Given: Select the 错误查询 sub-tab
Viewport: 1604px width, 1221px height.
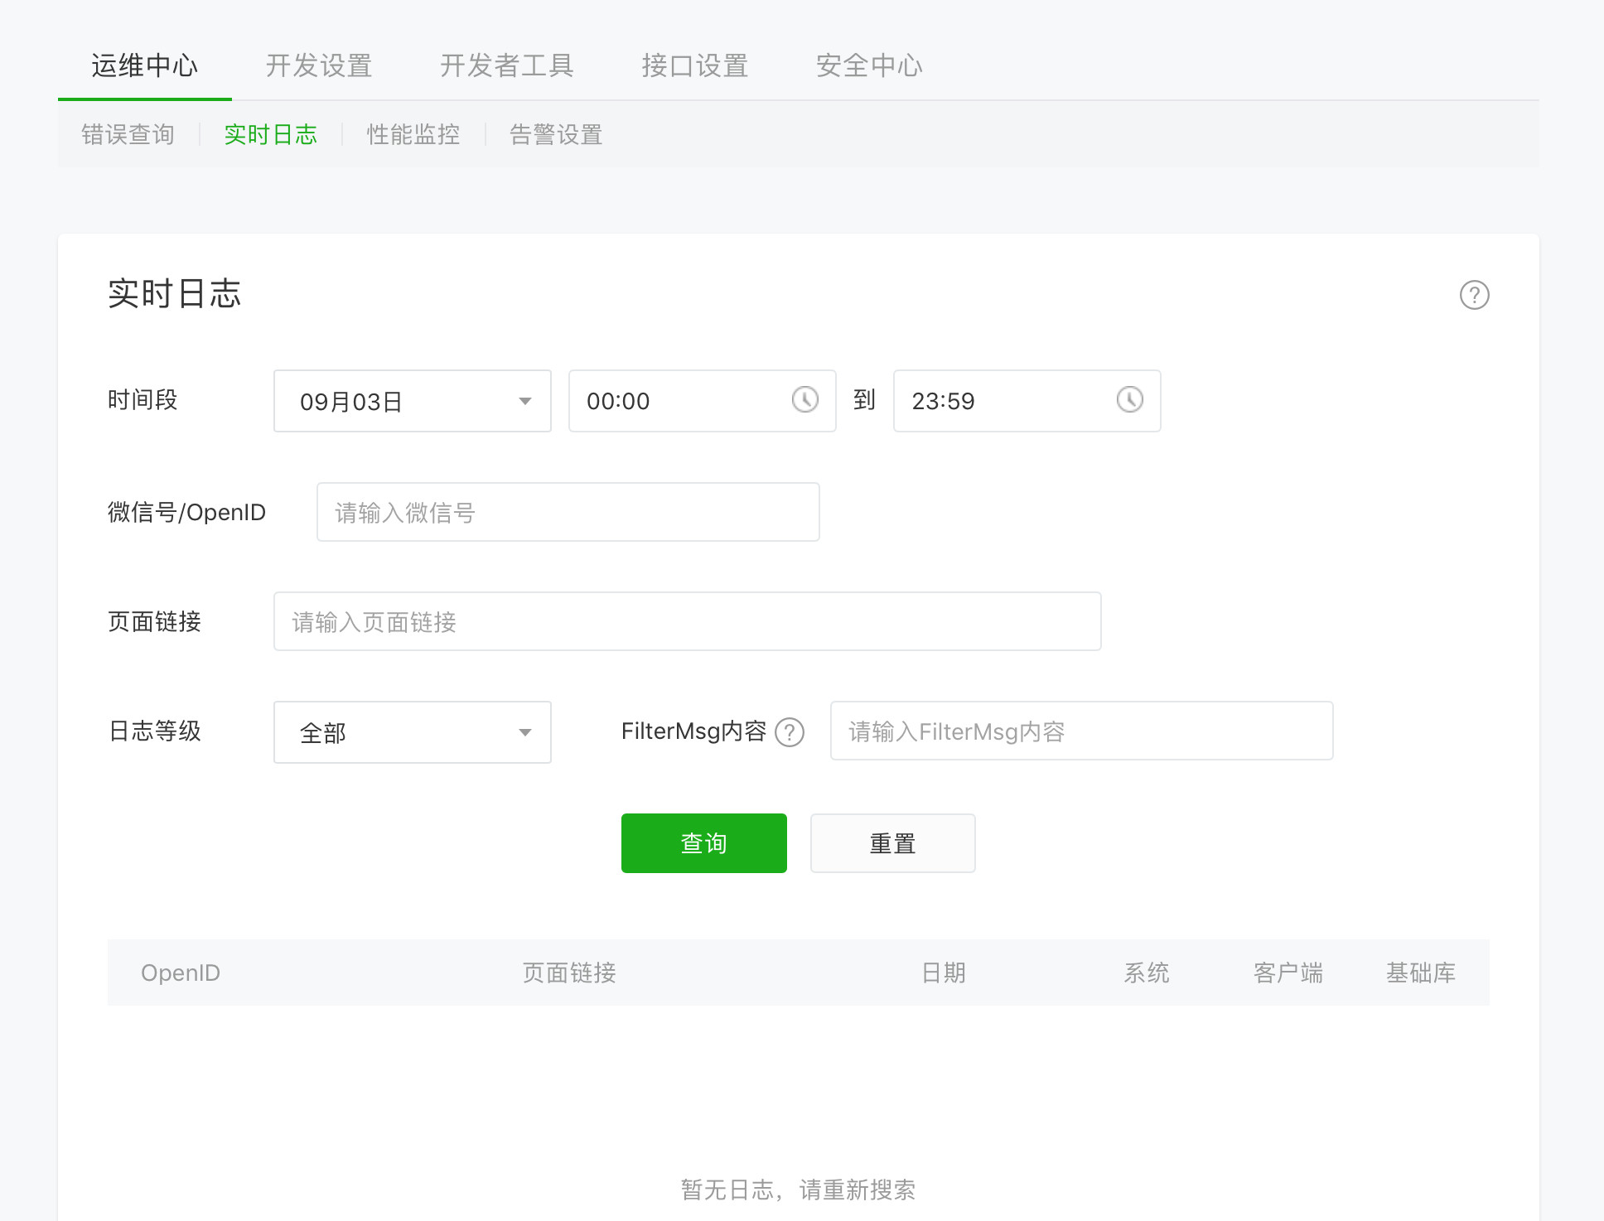Looking at the screenshot, I should click(128, 134).
